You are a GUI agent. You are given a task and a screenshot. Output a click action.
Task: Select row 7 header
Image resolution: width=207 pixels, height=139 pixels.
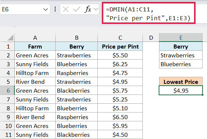(7, 99)
